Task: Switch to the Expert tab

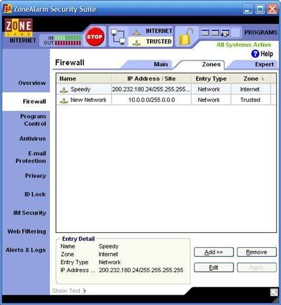Action: 265,65
